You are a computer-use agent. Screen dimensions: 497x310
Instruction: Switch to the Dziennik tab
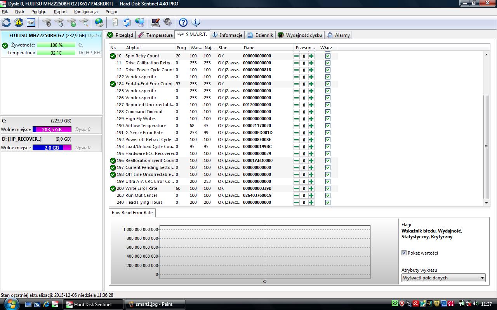260,35
